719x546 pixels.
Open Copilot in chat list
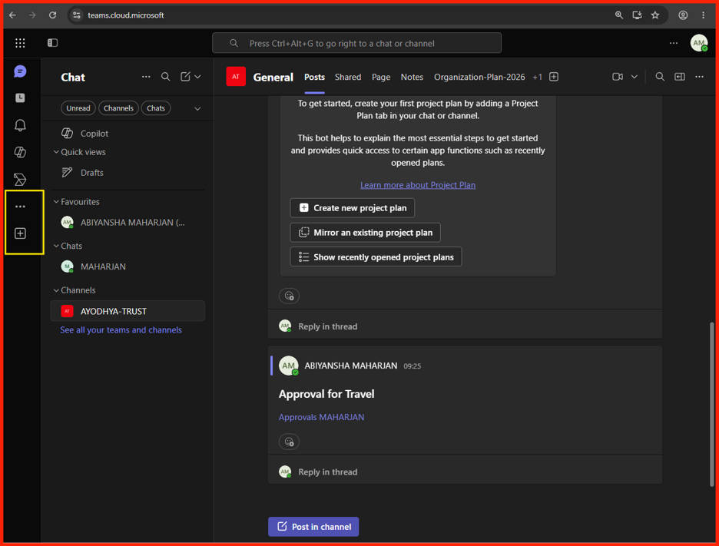[128, 134]
